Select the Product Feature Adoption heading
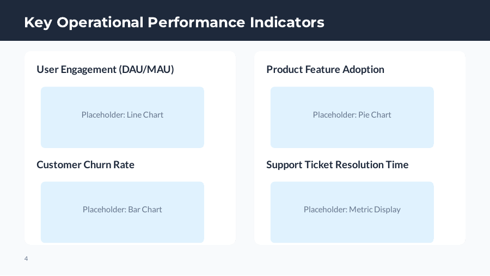 [325, 70]
